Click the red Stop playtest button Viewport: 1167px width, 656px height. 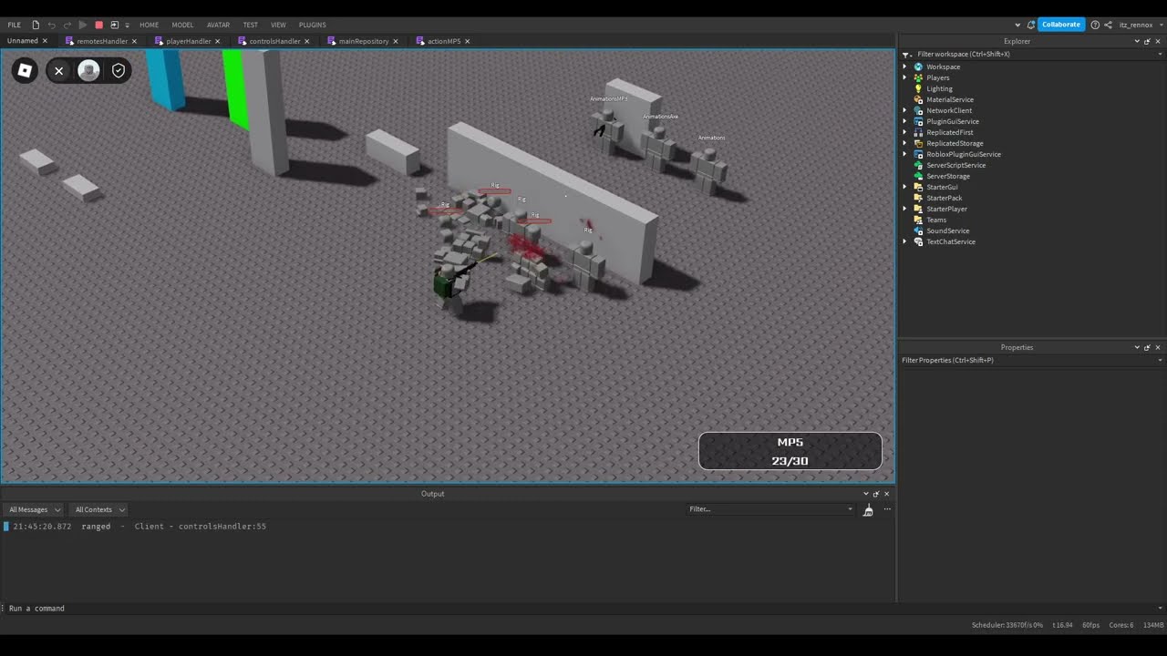(x=99, y=25)
